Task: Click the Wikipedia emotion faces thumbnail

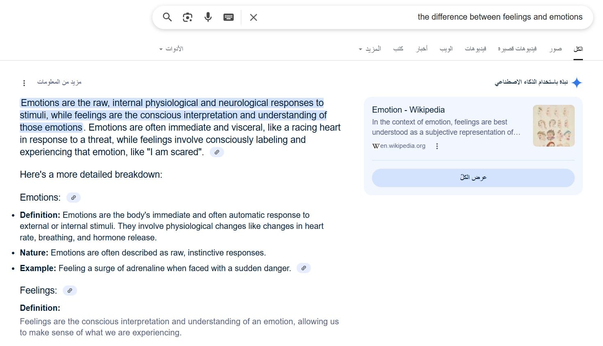Action: [553, 126]
